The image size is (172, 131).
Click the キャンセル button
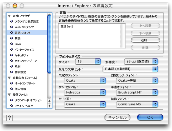point(117,118)
